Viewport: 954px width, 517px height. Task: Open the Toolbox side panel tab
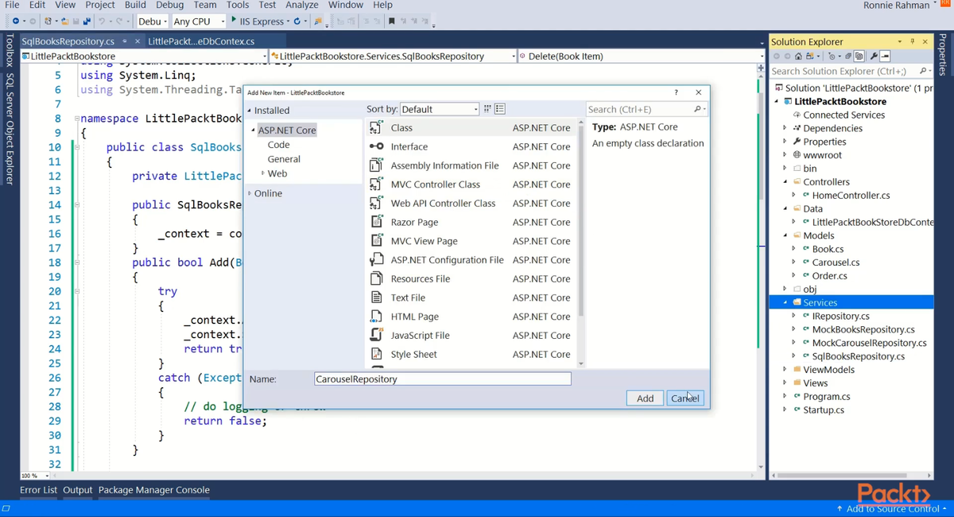tap(10, 52)
